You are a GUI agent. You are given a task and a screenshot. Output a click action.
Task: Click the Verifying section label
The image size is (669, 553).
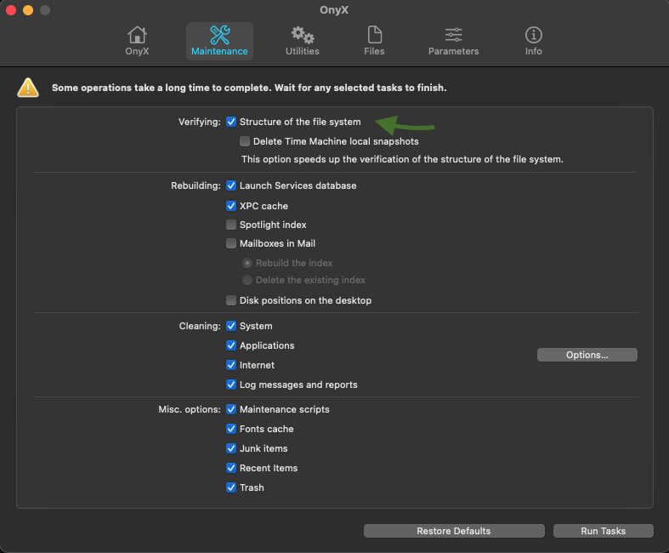(199, 122)
